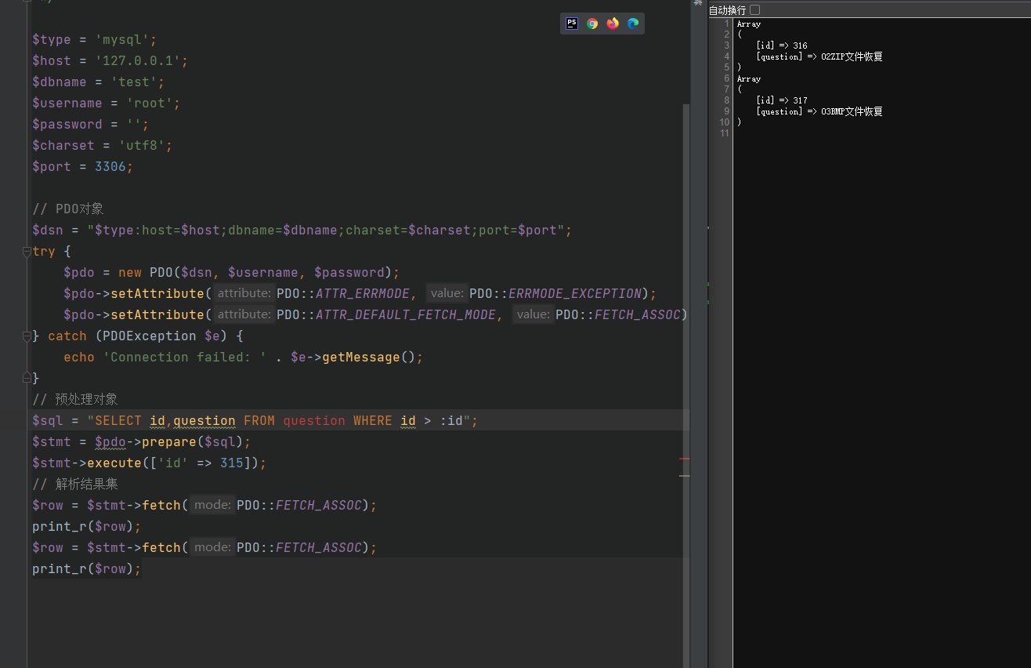
Task: Click the // PDO对象 comment
Action: [x=68, y=209]
